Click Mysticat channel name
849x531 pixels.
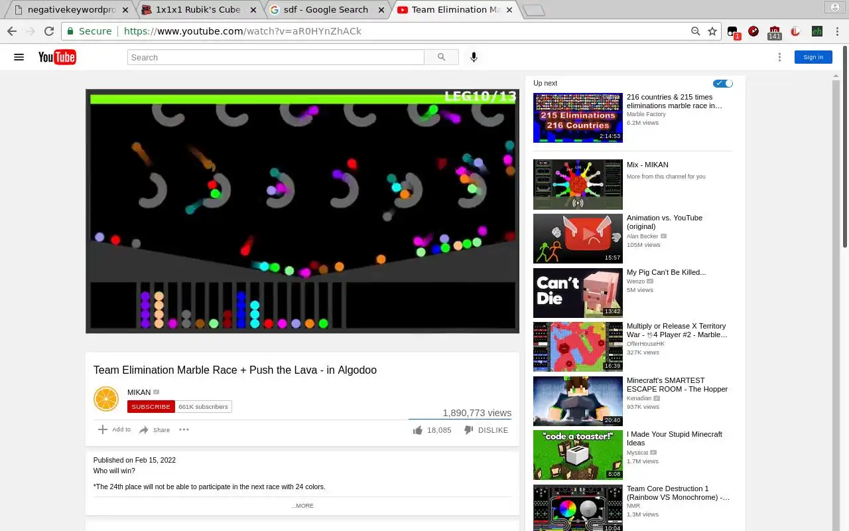pyautogui.click(x=638, y=453)
